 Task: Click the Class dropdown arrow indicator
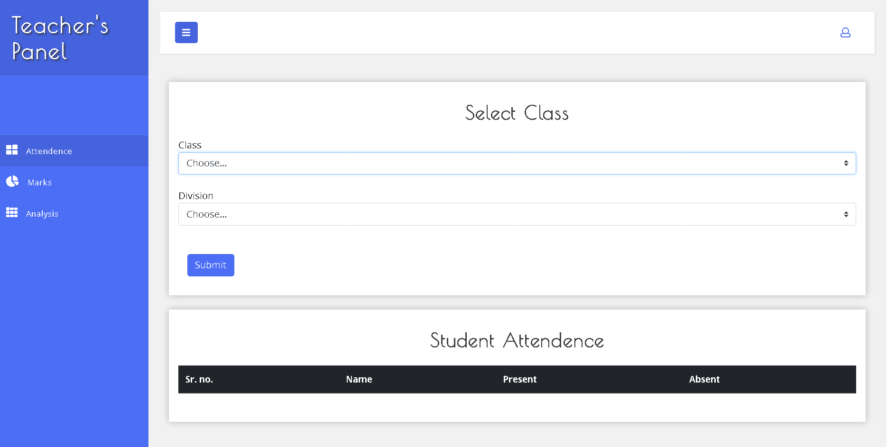846,163
